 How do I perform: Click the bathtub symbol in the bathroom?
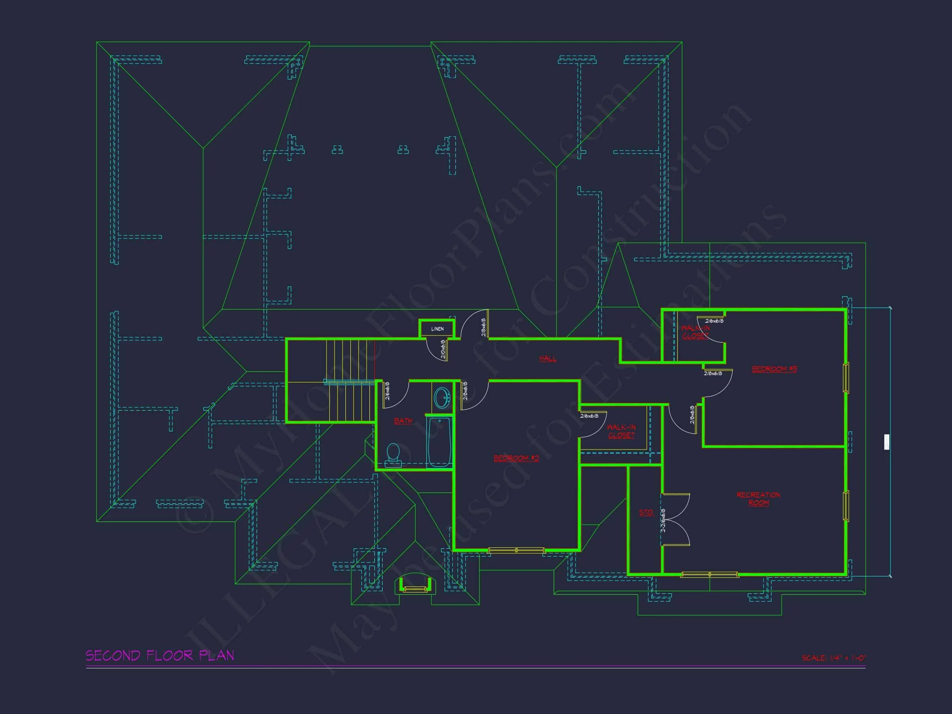(439, 442)
